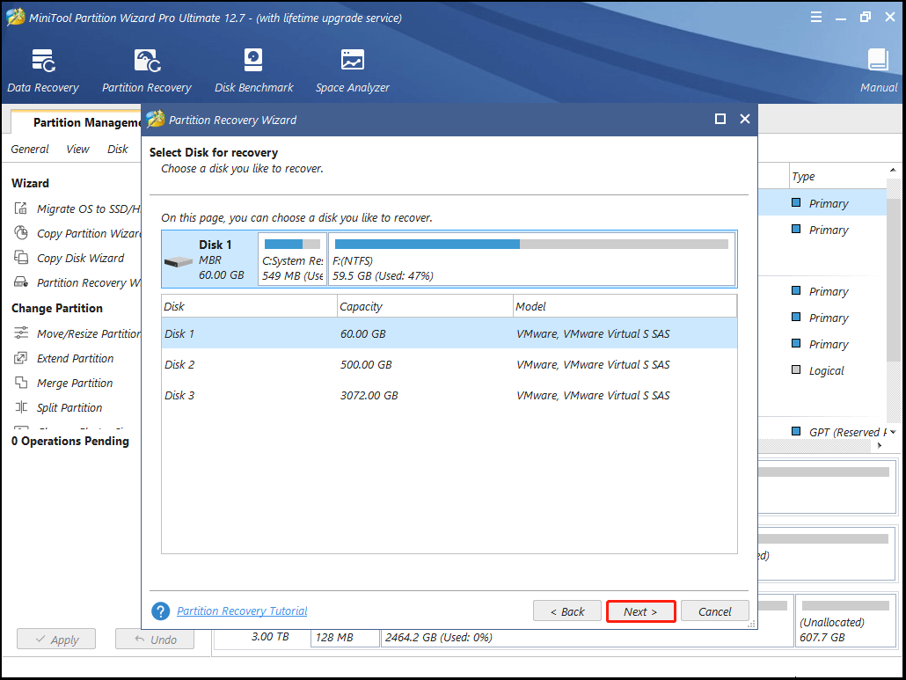Click the 3072.00 GB capacity cell
Viewport: 906px width, 680px height.
[369, 395]
